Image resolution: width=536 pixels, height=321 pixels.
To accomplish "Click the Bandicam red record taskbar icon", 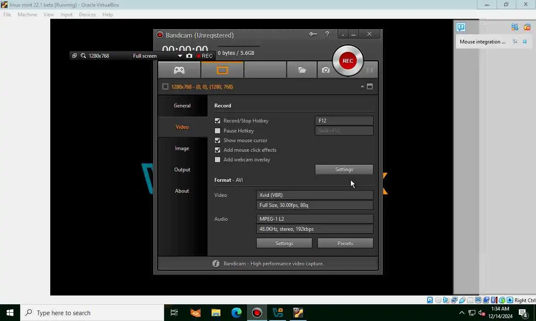I will pos(257,313).
